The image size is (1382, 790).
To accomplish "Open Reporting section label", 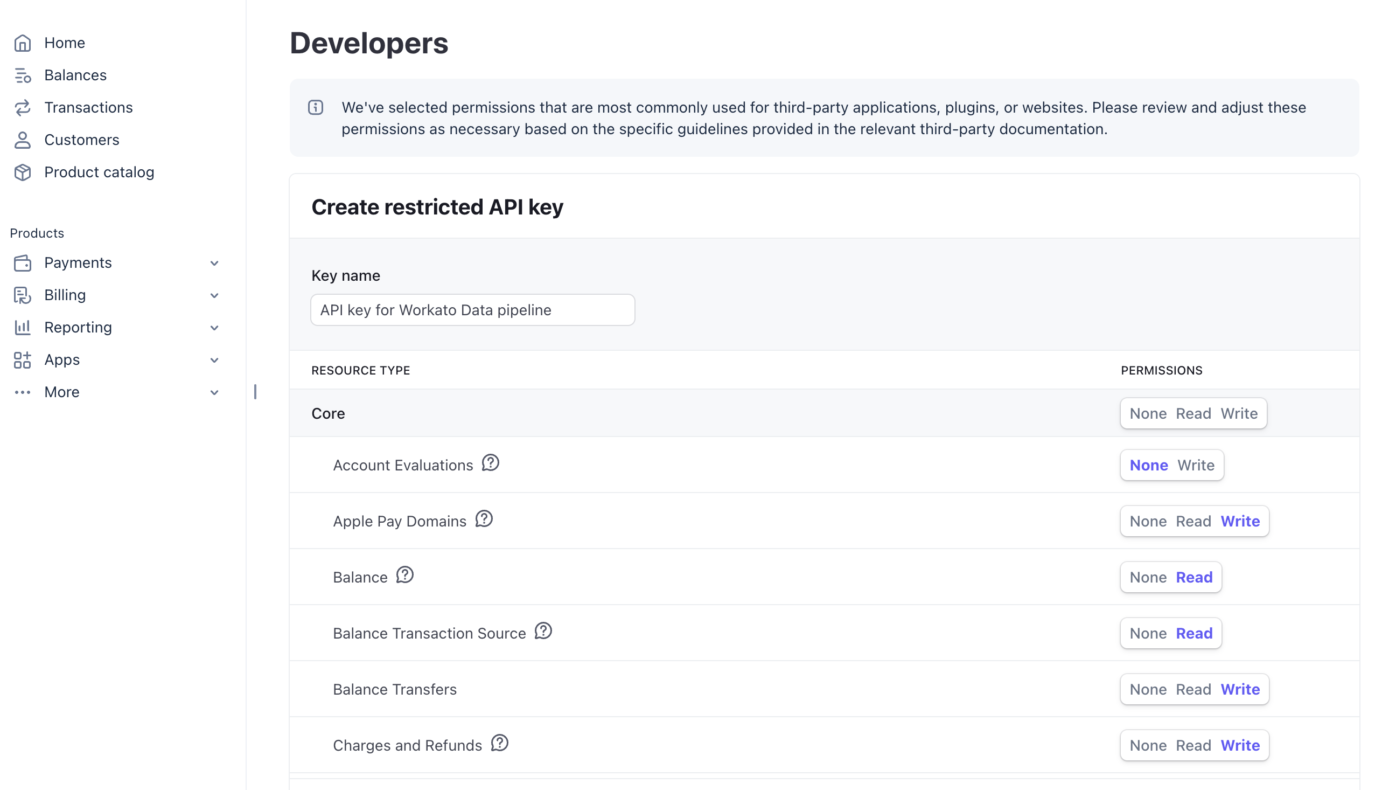I will [x=78, y=327].
